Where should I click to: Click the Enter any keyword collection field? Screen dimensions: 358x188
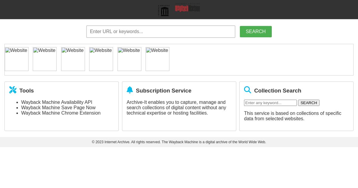(270, 103)
